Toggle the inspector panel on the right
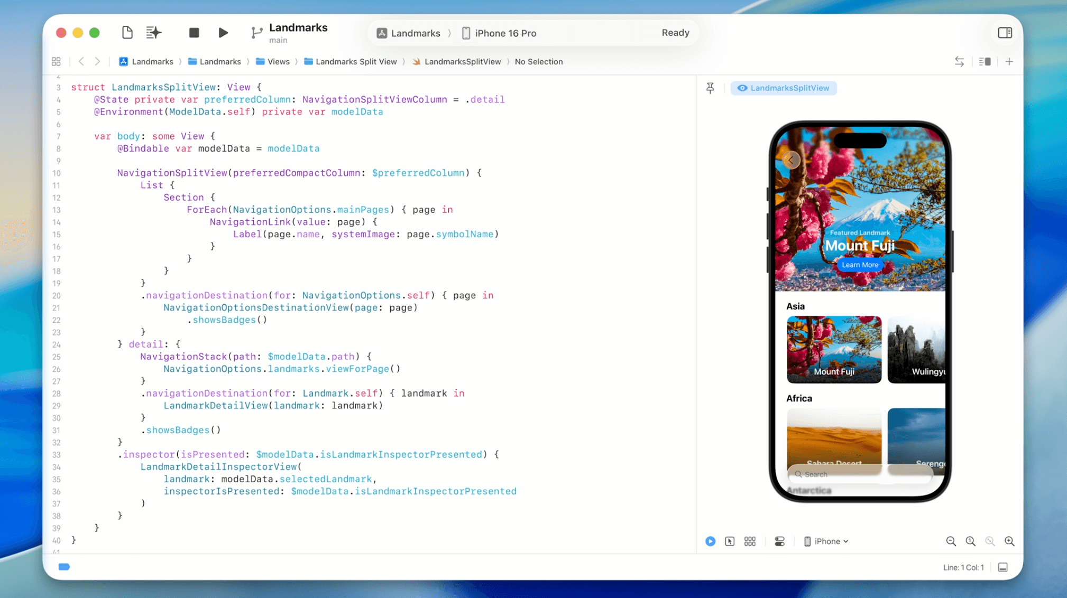 (x=1005, y=33)
